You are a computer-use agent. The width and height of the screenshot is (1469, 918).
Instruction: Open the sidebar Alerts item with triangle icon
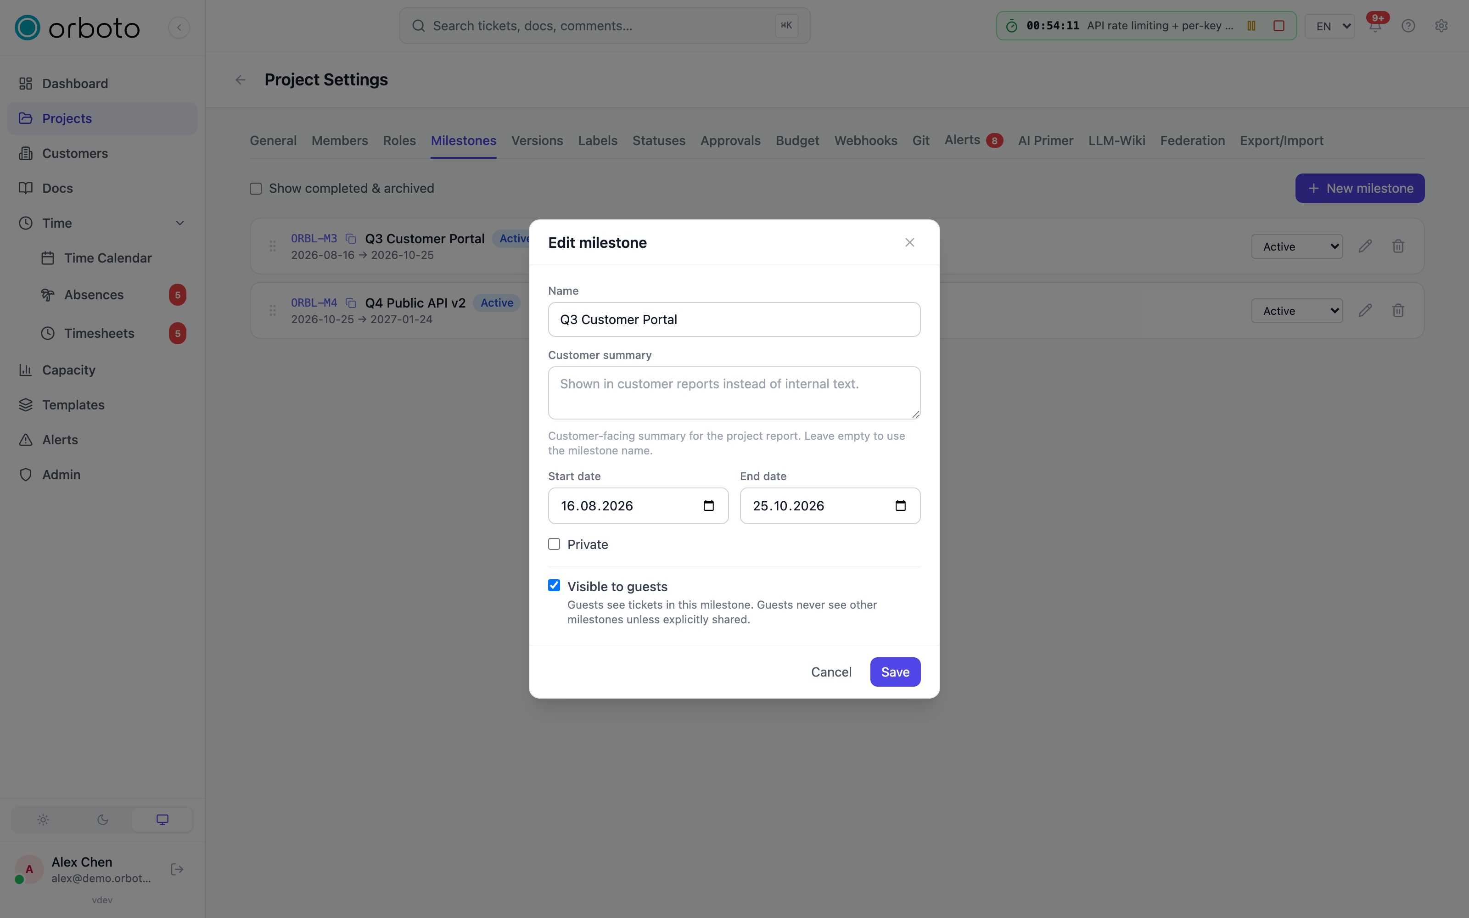pos(102,440)
